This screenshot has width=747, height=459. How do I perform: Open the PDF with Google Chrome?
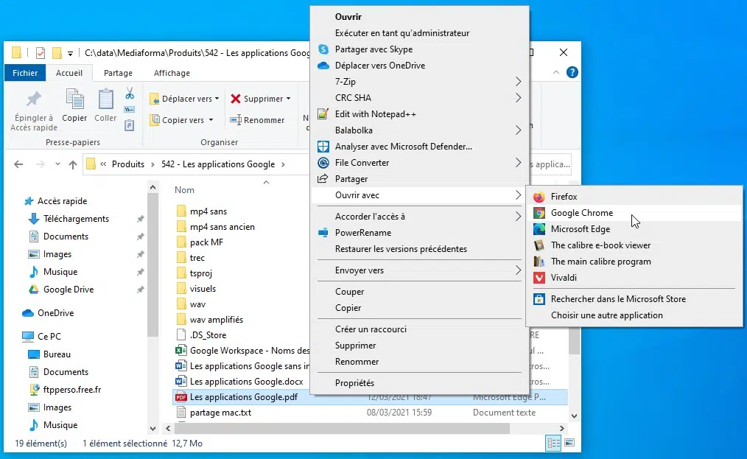(x=581, y=213)
